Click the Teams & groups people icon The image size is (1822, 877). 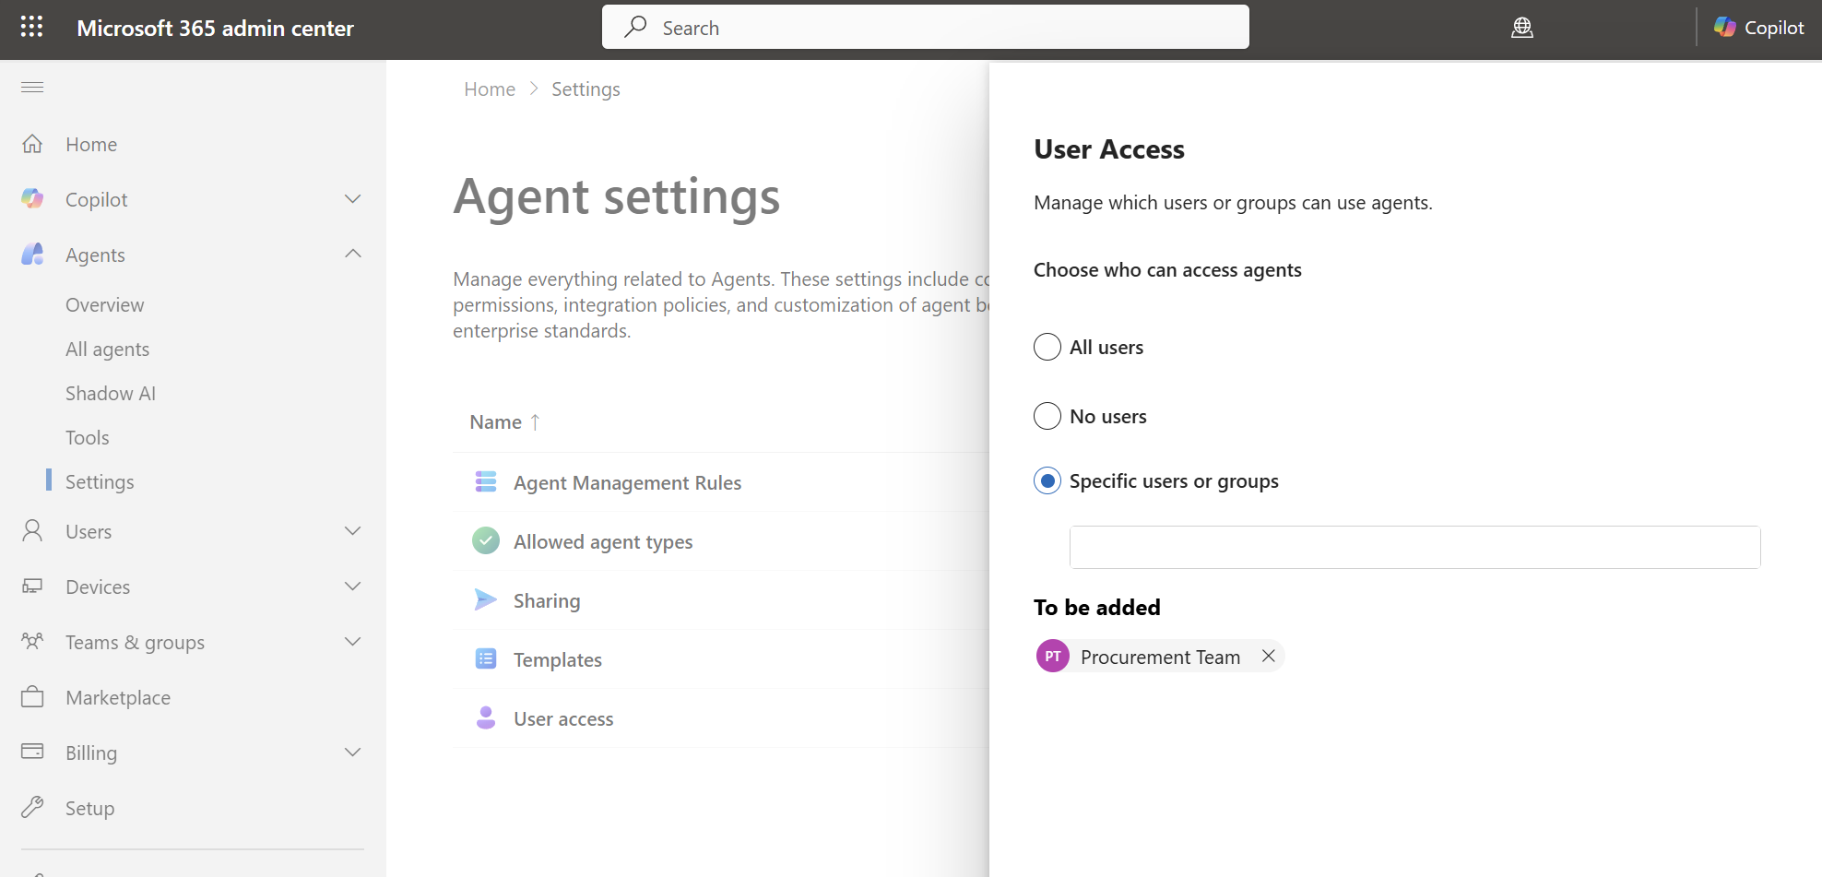tap(32, 642)
